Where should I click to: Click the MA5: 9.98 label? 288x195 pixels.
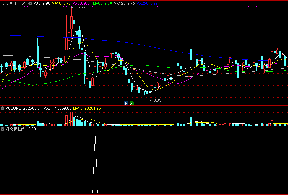point(42,3)
